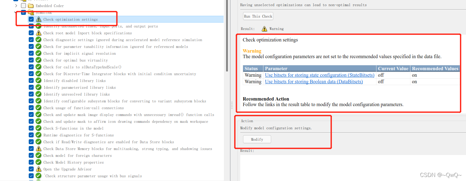Viewport: 466px width, 181px height.
Task: Click pass icon of Runtime diagnostics for S-functions
Action: [38, 135]
